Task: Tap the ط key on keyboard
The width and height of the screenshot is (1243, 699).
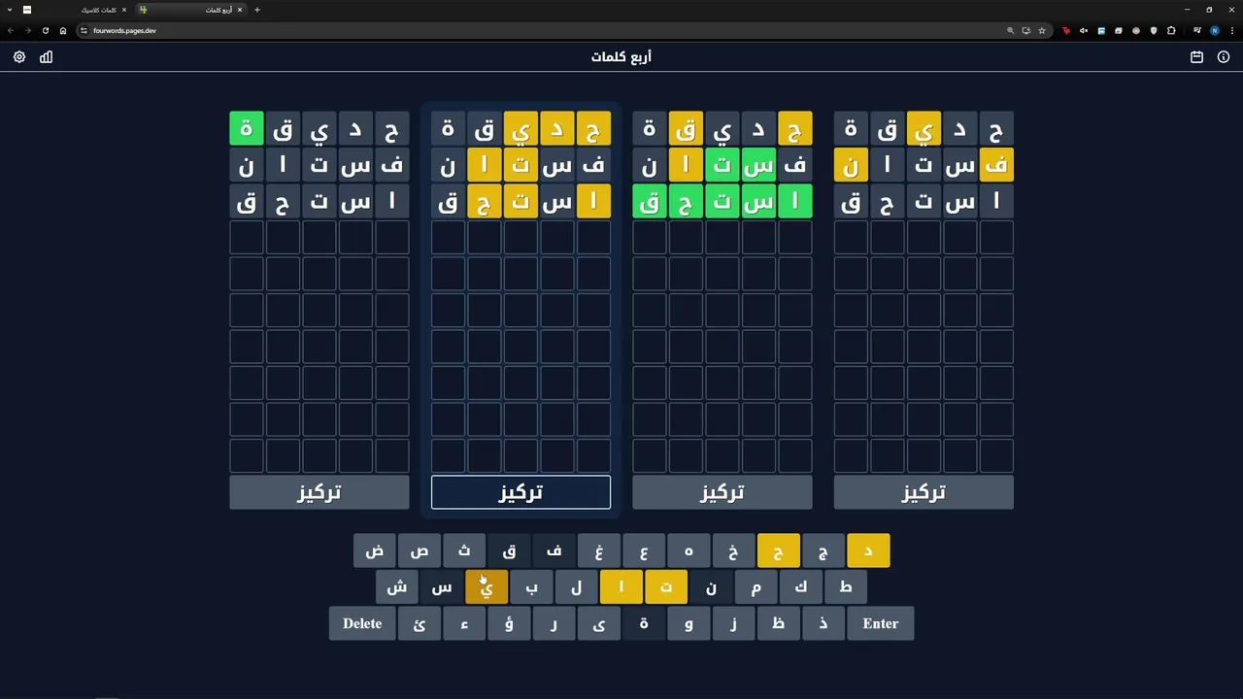Action: pos(846,587)
